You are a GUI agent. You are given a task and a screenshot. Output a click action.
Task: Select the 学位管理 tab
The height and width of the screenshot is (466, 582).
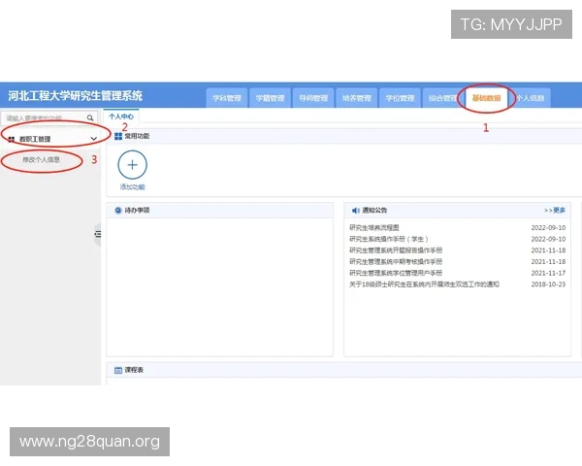click(x=400, y=98)
